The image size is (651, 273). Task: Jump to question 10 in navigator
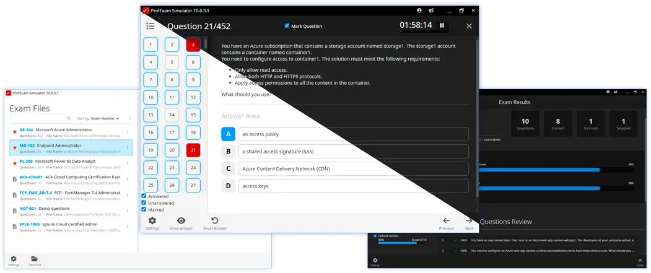tap(151, 98)
